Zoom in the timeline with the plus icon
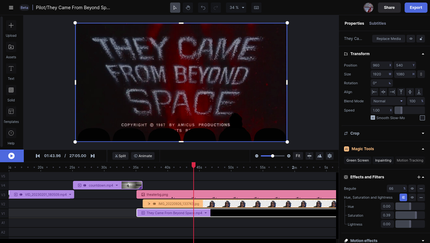Image resolution: width=430 pixels, height=243 pixels. [289, 156]
